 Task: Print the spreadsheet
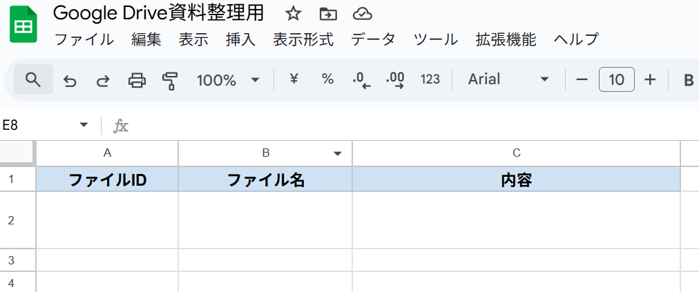pyautogui.click(x=137, y=80)
